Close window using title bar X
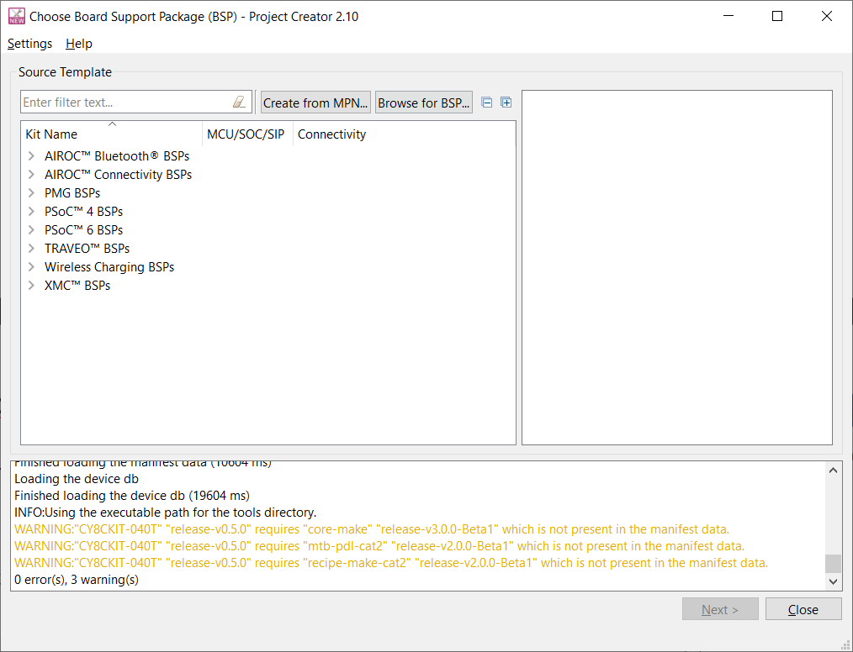 827,16
